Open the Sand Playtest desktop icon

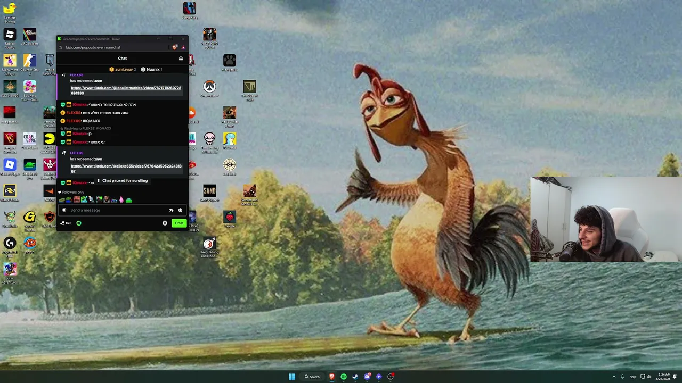tap(209, 193)
